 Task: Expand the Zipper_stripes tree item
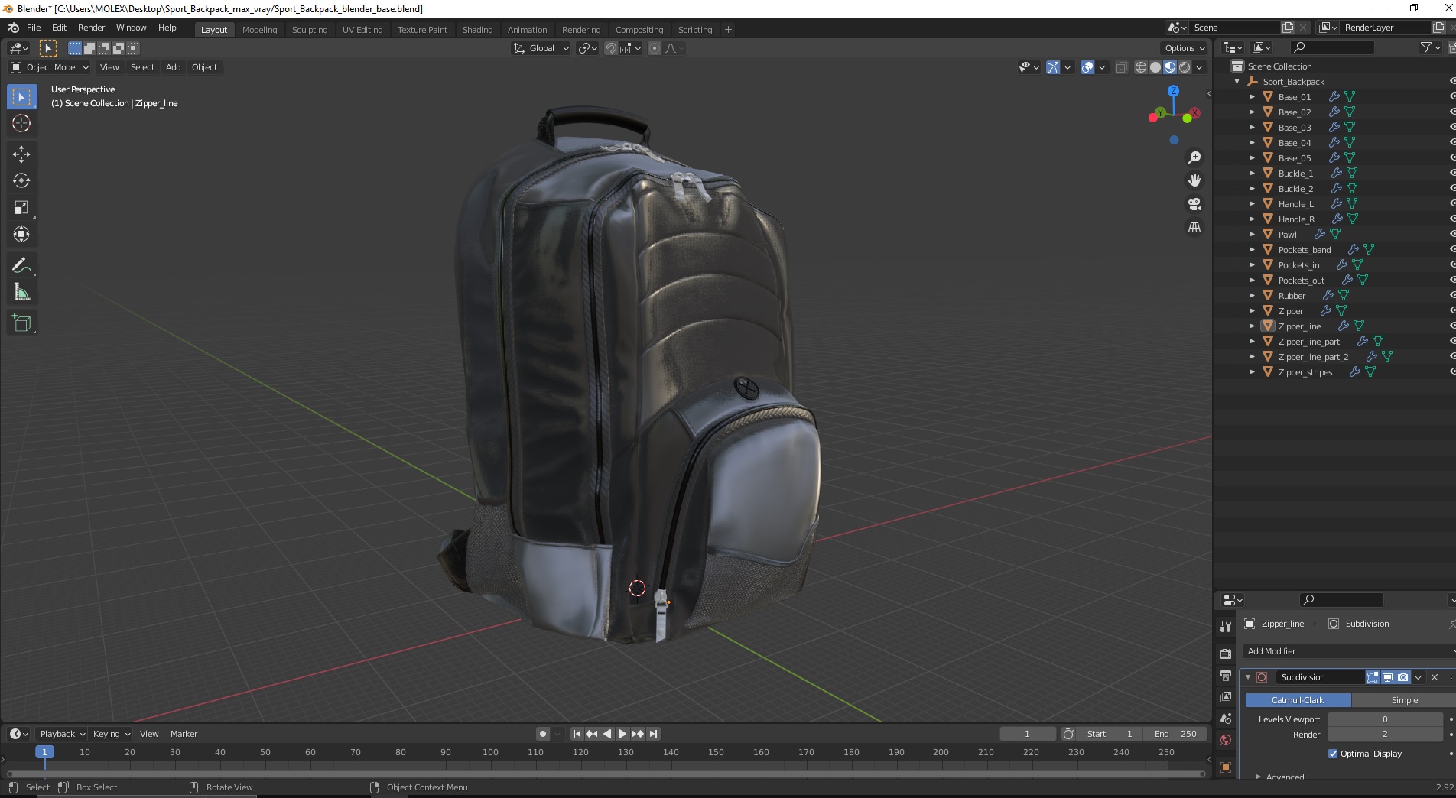tap(1252, 371)
